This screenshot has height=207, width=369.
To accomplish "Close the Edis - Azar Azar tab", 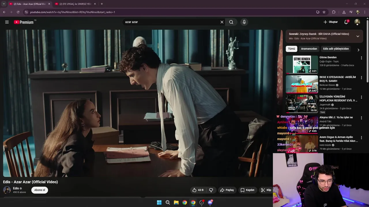I will pyautogui.click(x=49, y=4).
